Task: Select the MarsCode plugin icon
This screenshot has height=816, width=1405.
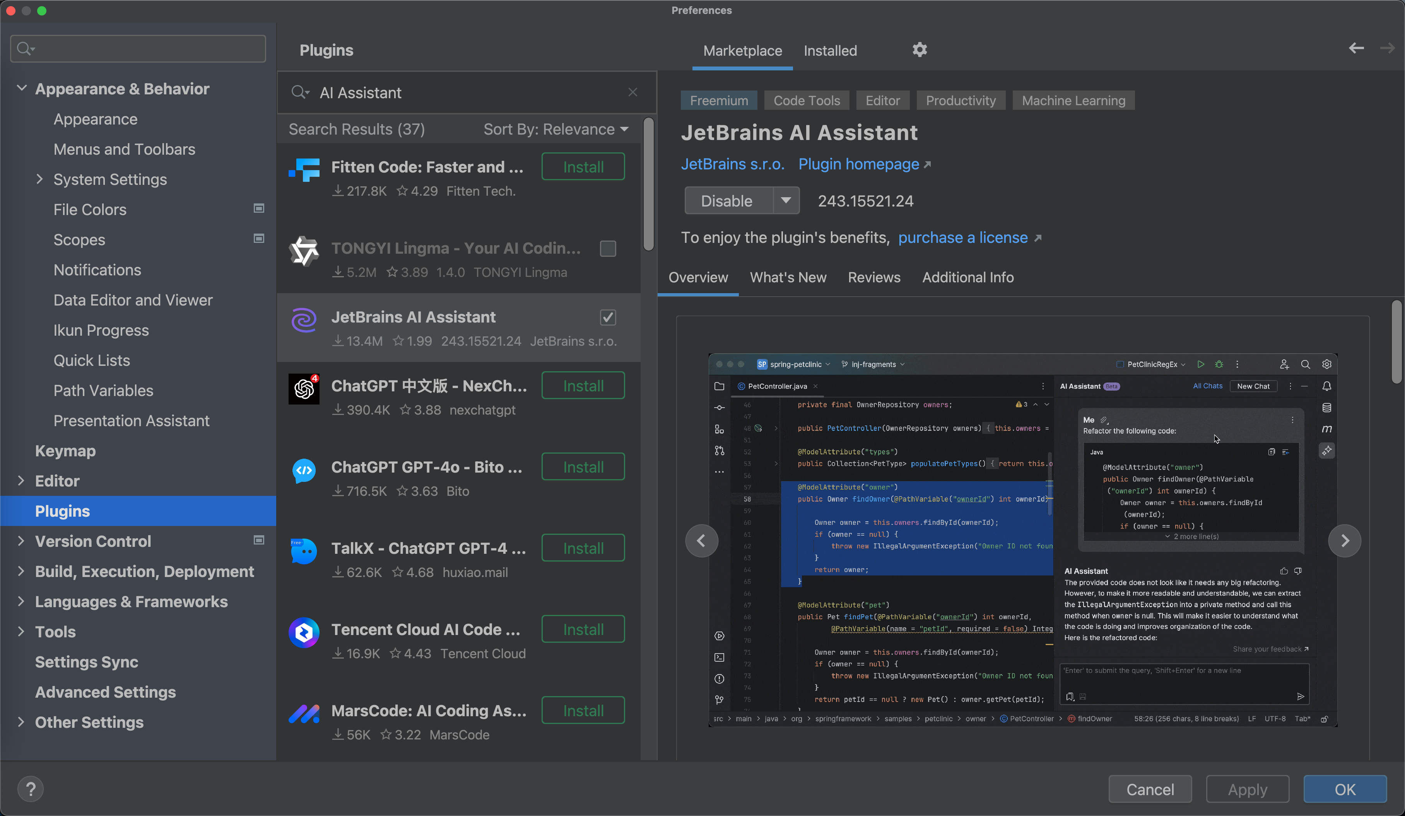Action: [304, 714]
